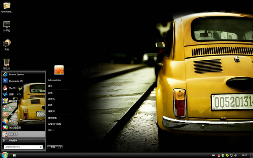Open the 计算机 desktop icon
This screenshot has height=158, width=253.
click(x=7, y=26)
